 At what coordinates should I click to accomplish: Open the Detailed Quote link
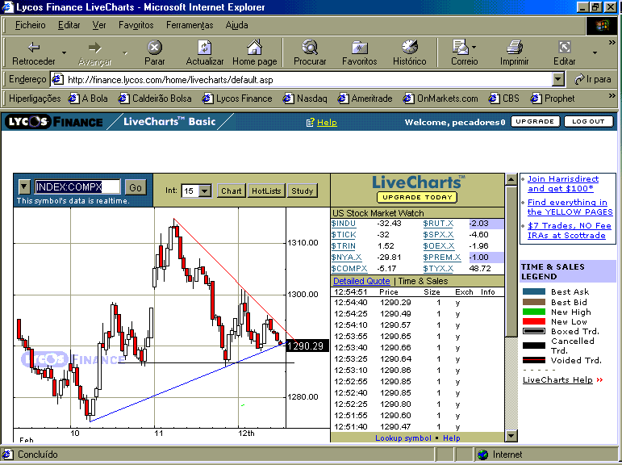pyautogui.click(x=361, y=281)
